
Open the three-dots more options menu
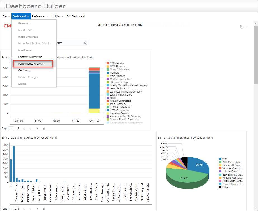click(247, 27)
